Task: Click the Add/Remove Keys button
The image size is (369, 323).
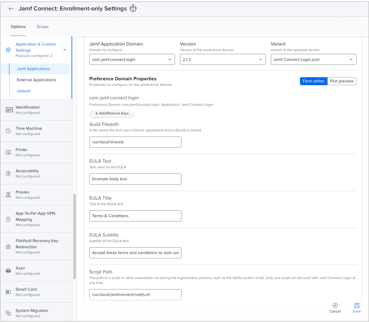Action: [x=111, y=114]
